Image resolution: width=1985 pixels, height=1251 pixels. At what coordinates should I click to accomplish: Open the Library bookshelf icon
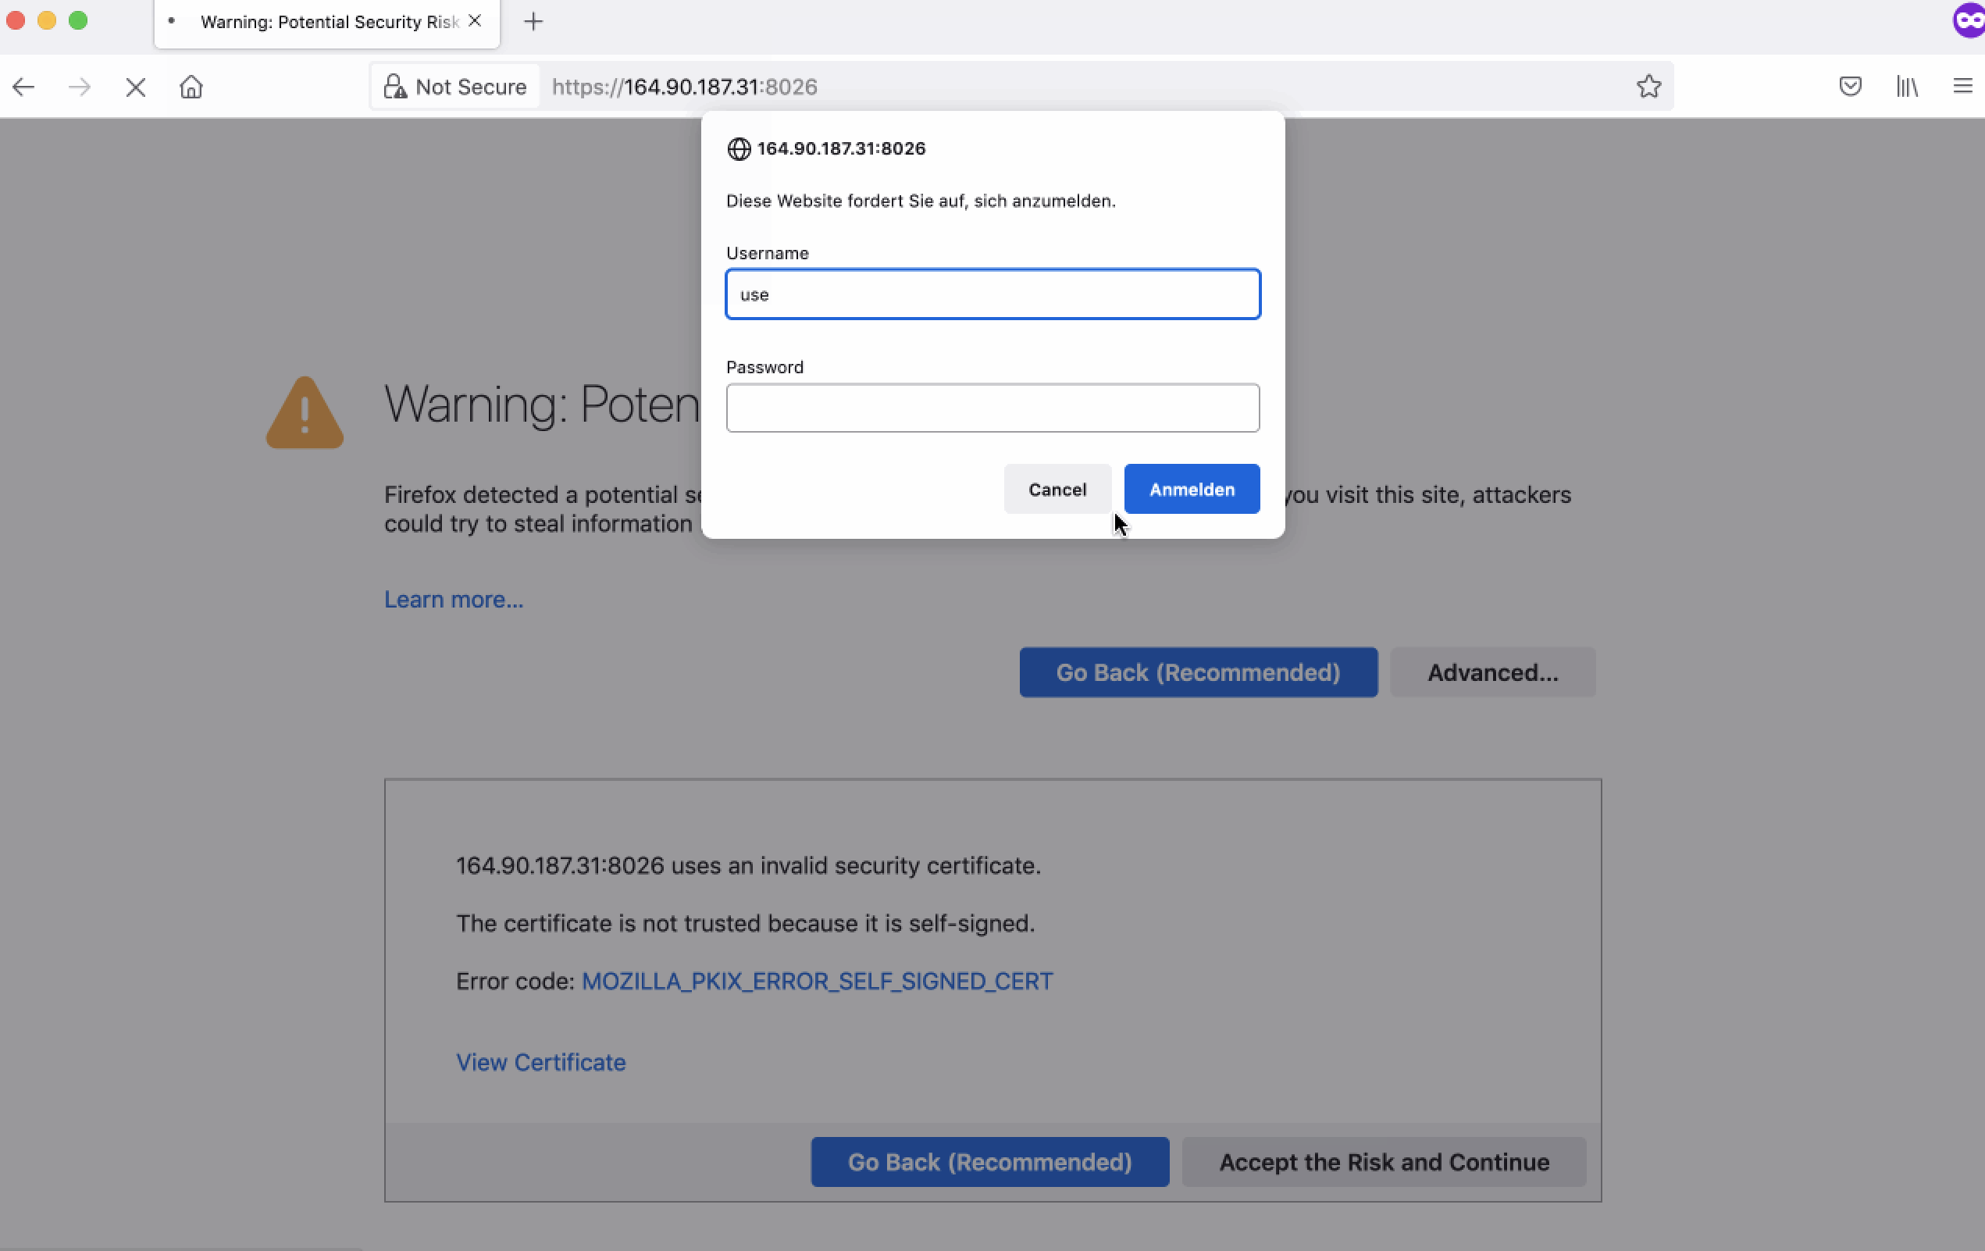[x=1907, y=87]
